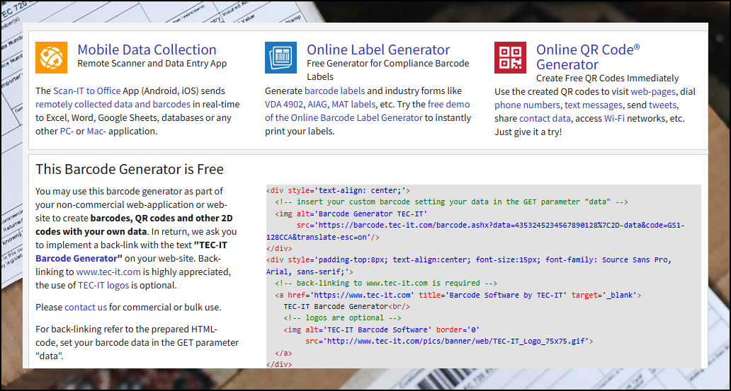
Task: Click the This Barcode Generator is Free heading
Action: (x=130, y=168)
